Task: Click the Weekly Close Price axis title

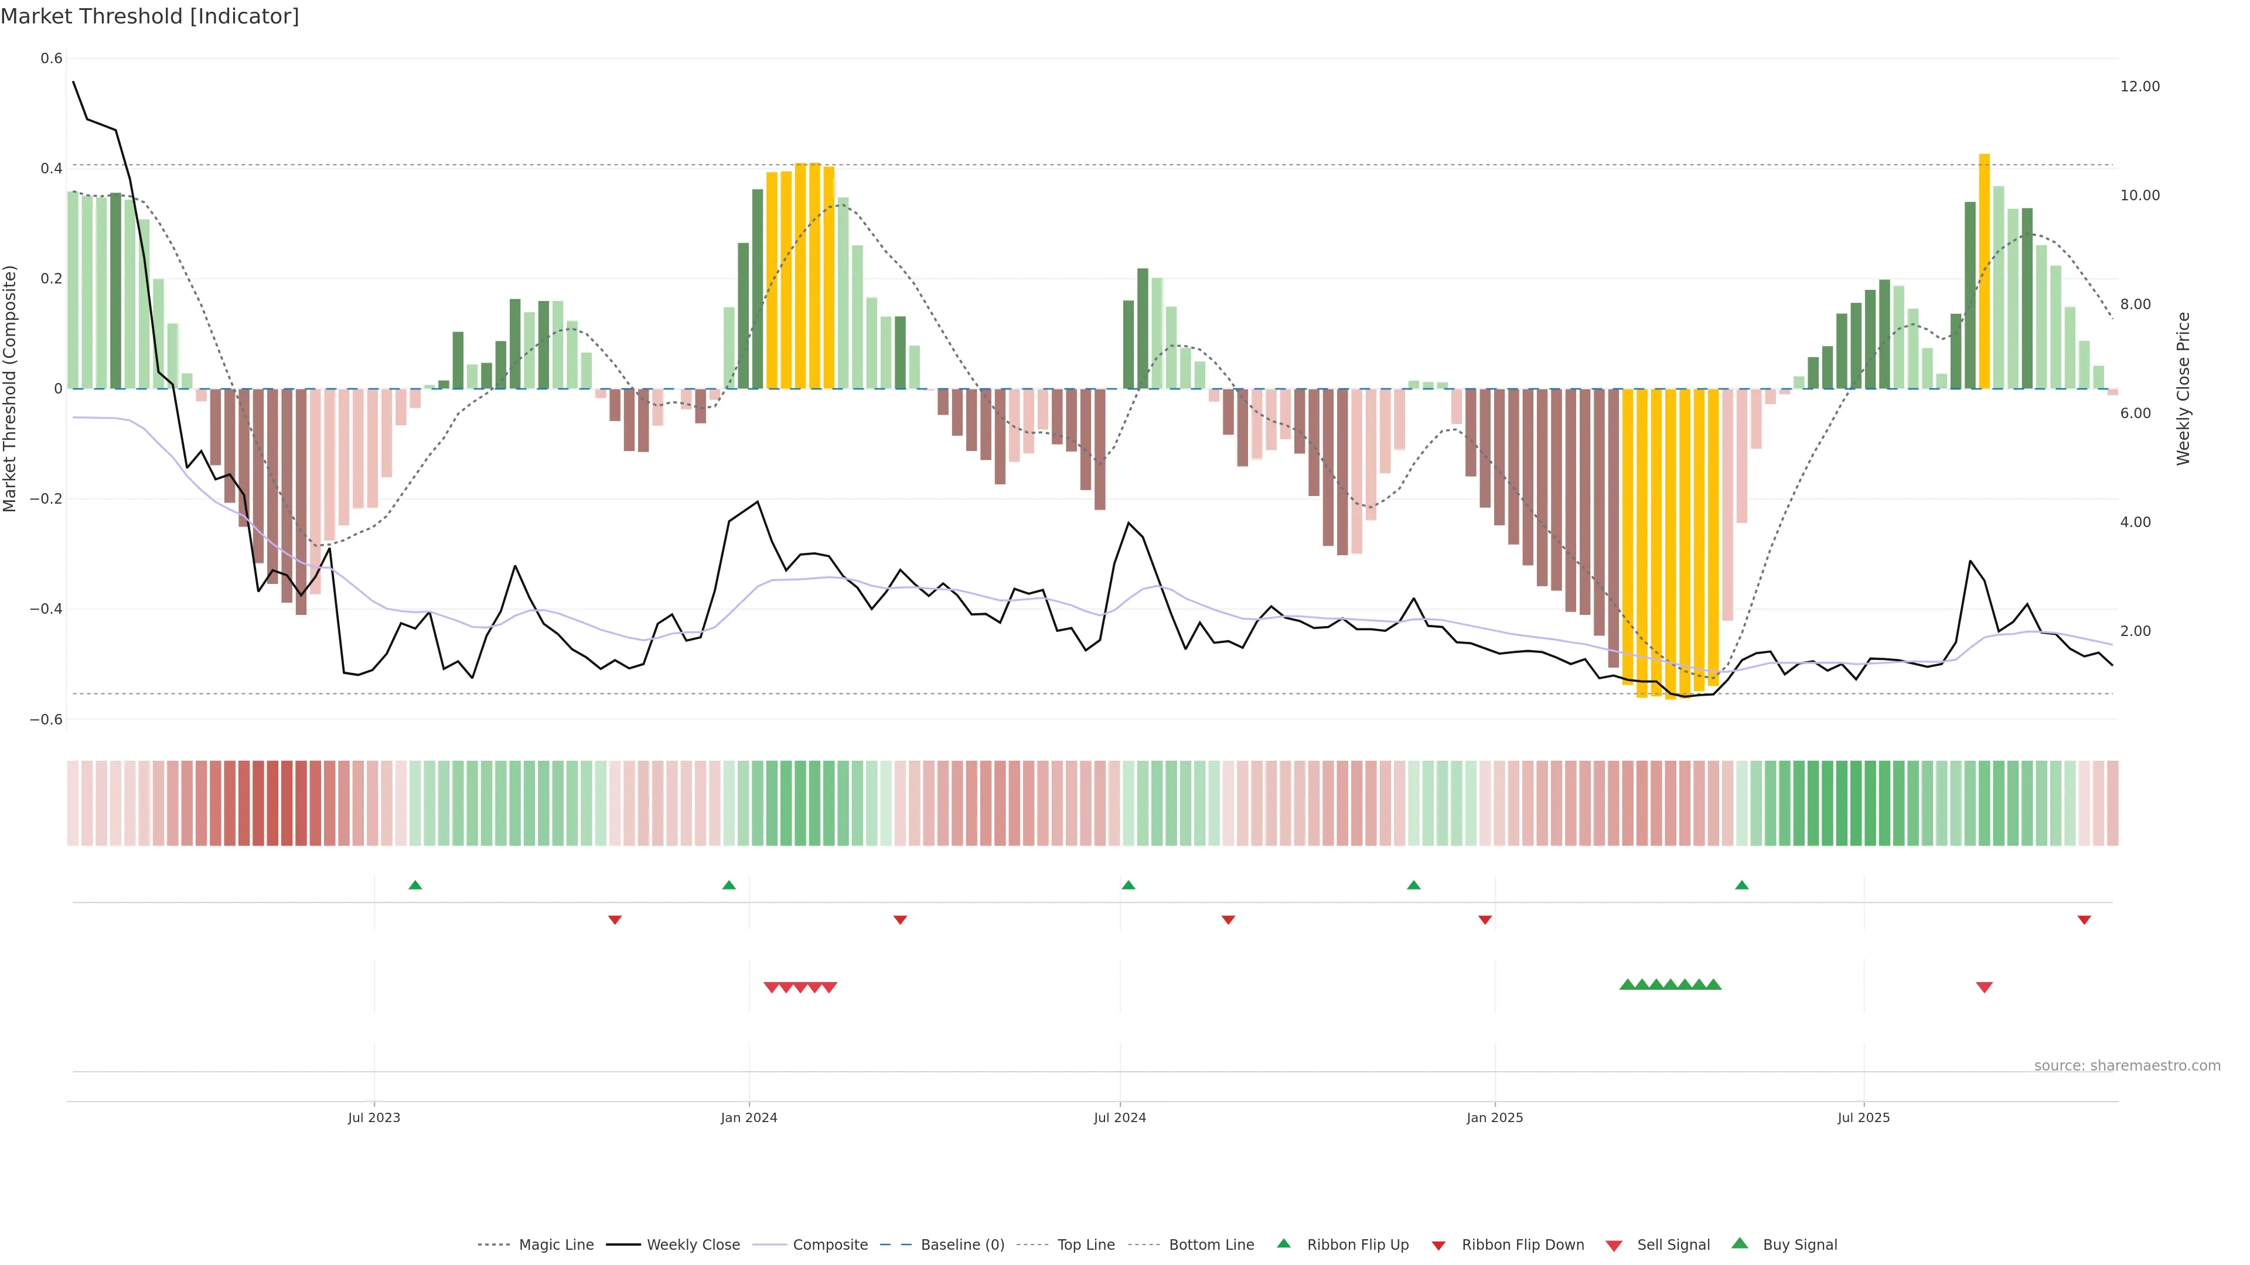Action: (x=2183, y=388)
